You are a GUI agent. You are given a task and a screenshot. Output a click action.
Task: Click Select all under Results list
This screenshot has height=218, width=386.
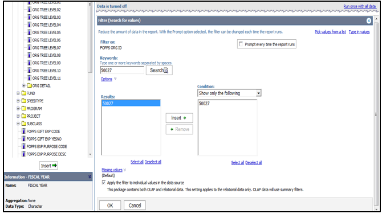[137, 162]
